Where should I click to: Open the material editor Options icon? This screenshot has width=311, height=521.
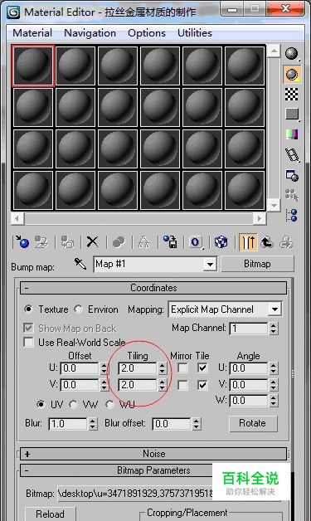click(292, 175)
